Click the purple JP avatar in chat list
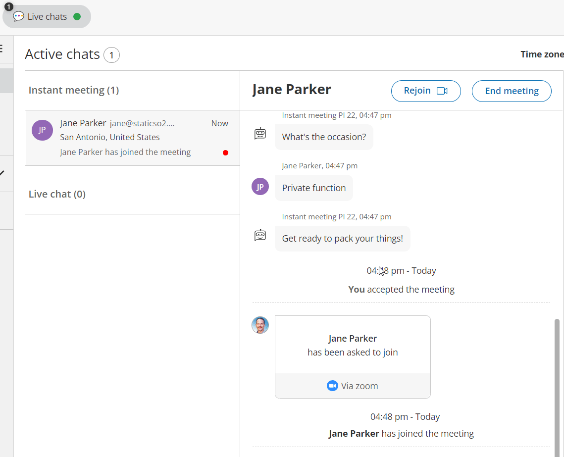Viewport: 564px width, 457px height. [x=42, y=130]
